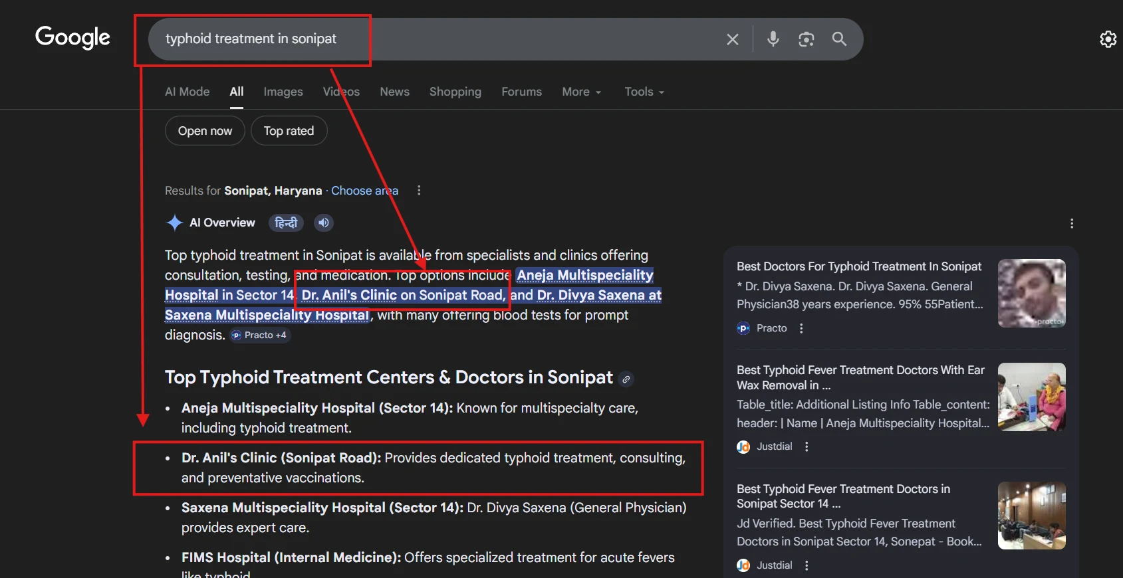
Task: Open Dr. Divya Saxena at Saxena Hospital link
Action: 599,295
